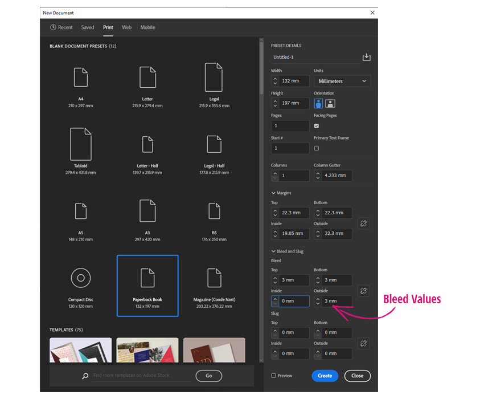Image resolution: width=484 pixels, height=399 pixels.
Task: Click the Untitled-1 document name field
Action: [x=316, y=57]
